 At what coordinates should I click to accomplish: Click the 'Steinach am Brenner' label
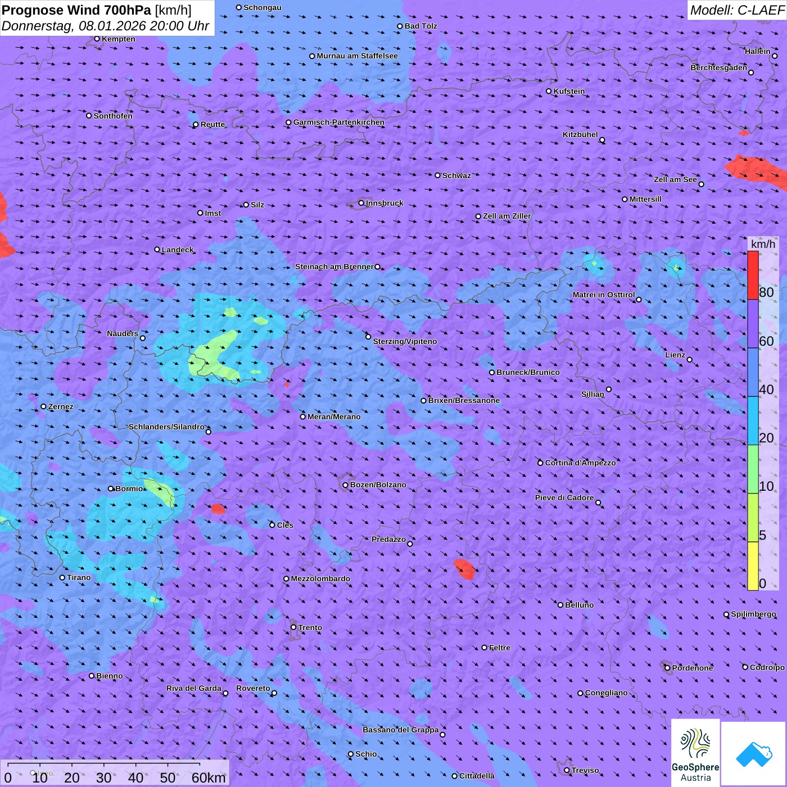[x=334, y=266]
